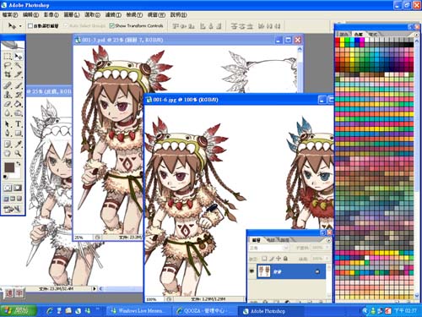Select the Paint Bucket tool
This screenshot has height=317, width=422.
pyautogui.click(x=19, y=104)
